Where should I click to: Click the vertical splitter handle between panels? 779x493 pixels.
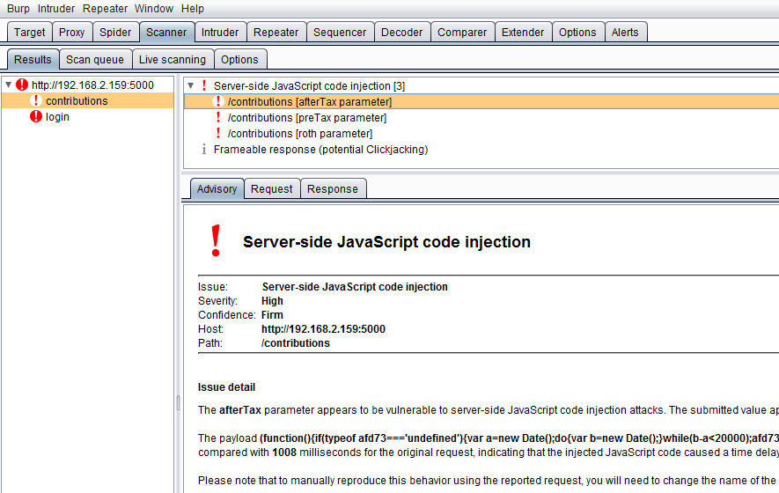point(179,402)
